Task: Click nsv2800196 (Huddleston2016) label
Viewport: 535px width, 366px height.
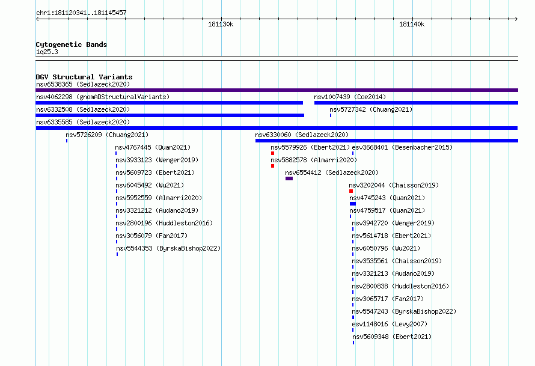Action: coord(164,223)
